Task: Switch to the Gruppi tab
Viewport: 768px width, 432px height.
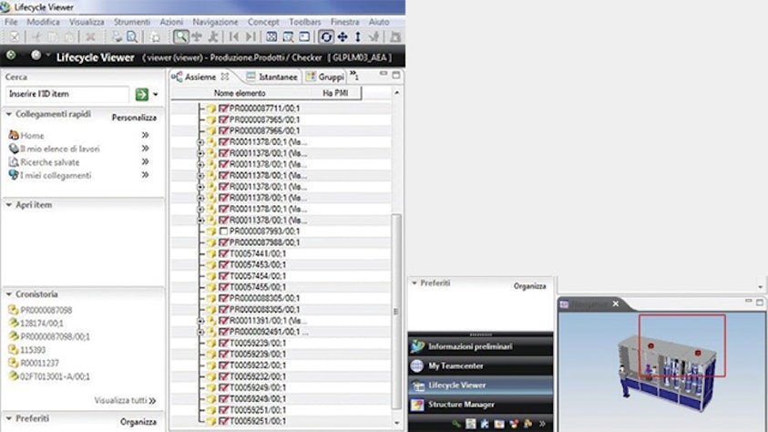Action: 325,77
